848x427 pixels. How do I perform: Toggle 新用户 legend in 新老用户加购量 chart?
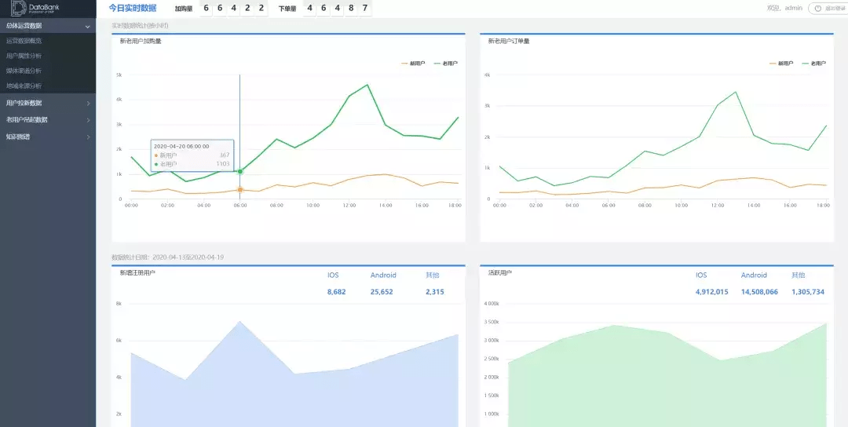413,63
